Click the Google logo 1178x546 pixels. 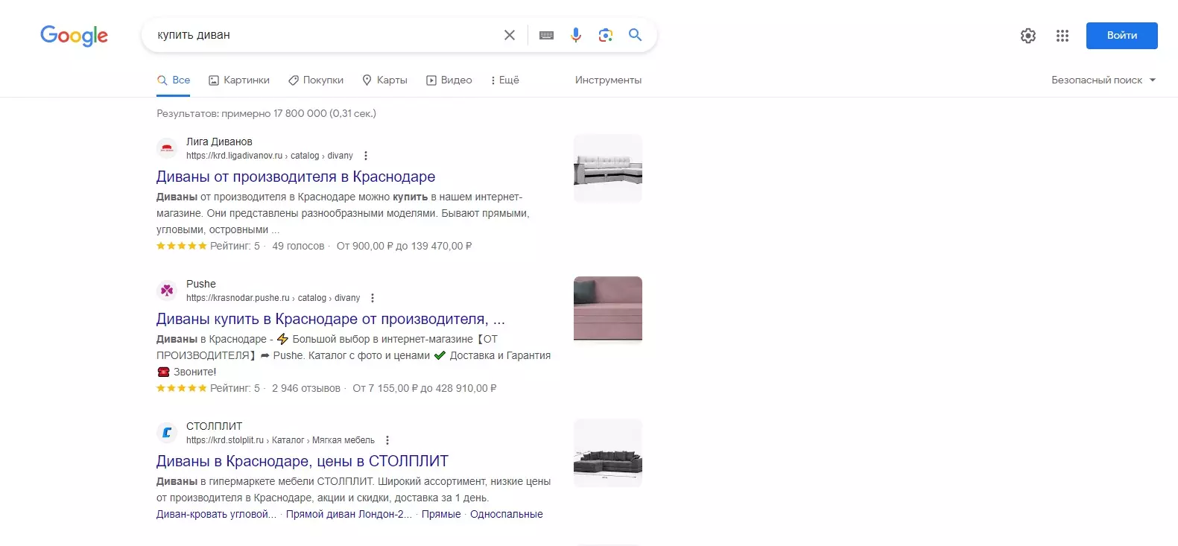coord(74,35)
